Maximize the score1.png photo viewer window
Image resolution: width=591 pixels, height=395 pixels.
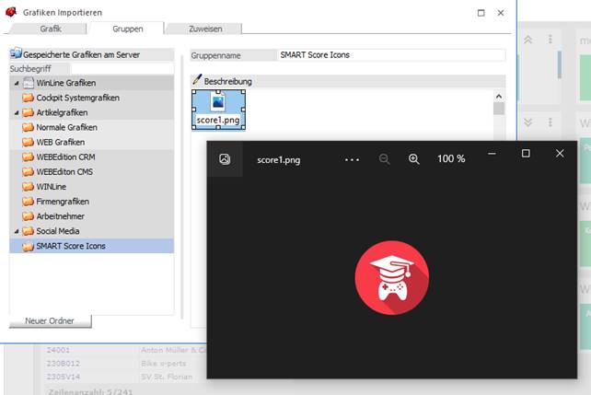526,154
